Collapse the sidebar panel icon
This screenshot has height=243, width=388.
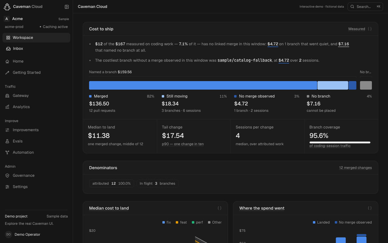[x=67, y=7]
